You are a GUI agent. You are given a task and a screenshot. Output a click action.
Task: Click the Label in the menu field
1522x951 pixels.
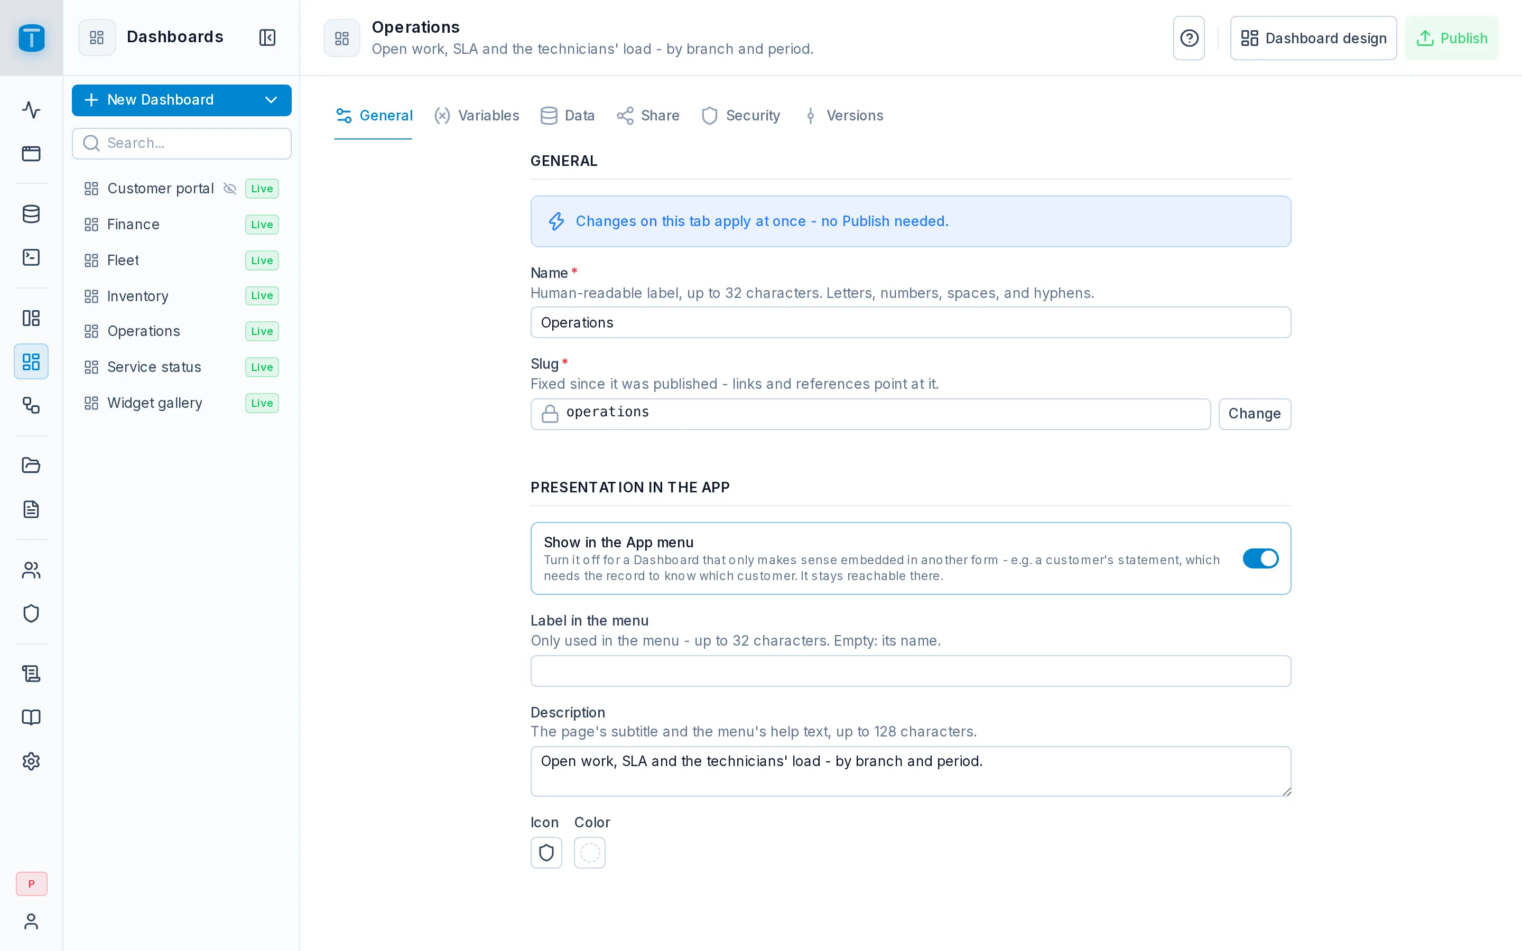pos(911,670)
